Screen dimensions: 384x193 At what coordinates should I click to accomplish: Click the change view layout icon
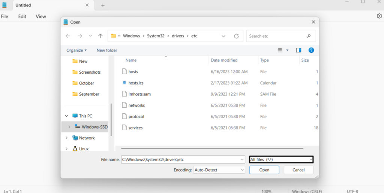click(x=280, y=50)
